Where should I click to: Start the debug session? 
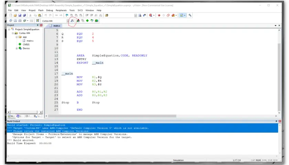pos(151,15)
